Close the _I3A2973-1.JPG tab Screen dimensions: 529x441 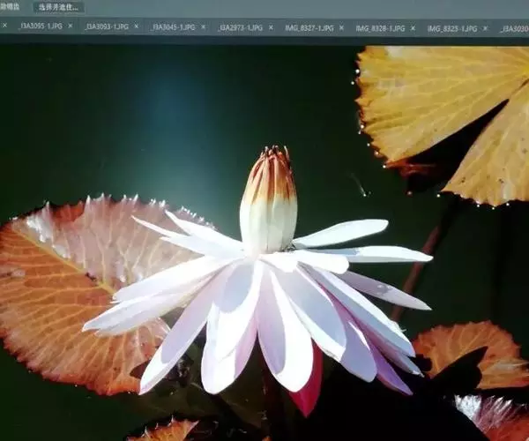pos(271,27)
